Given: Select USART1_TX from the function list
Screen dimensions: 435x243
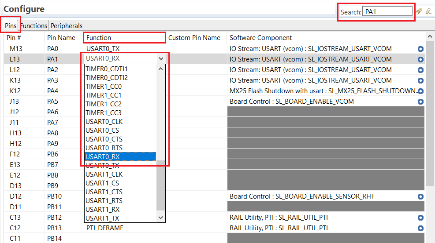Looking at the screenshot, I should [x=102, y=218].
